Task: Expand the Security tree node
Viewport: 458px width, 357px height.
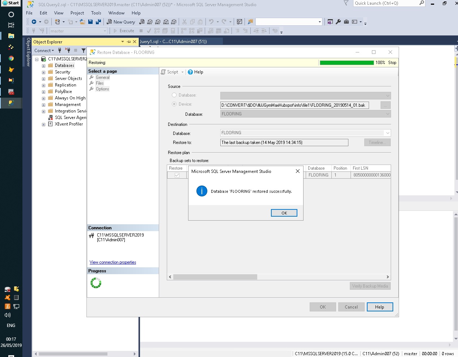Action: tap(44, 72)
